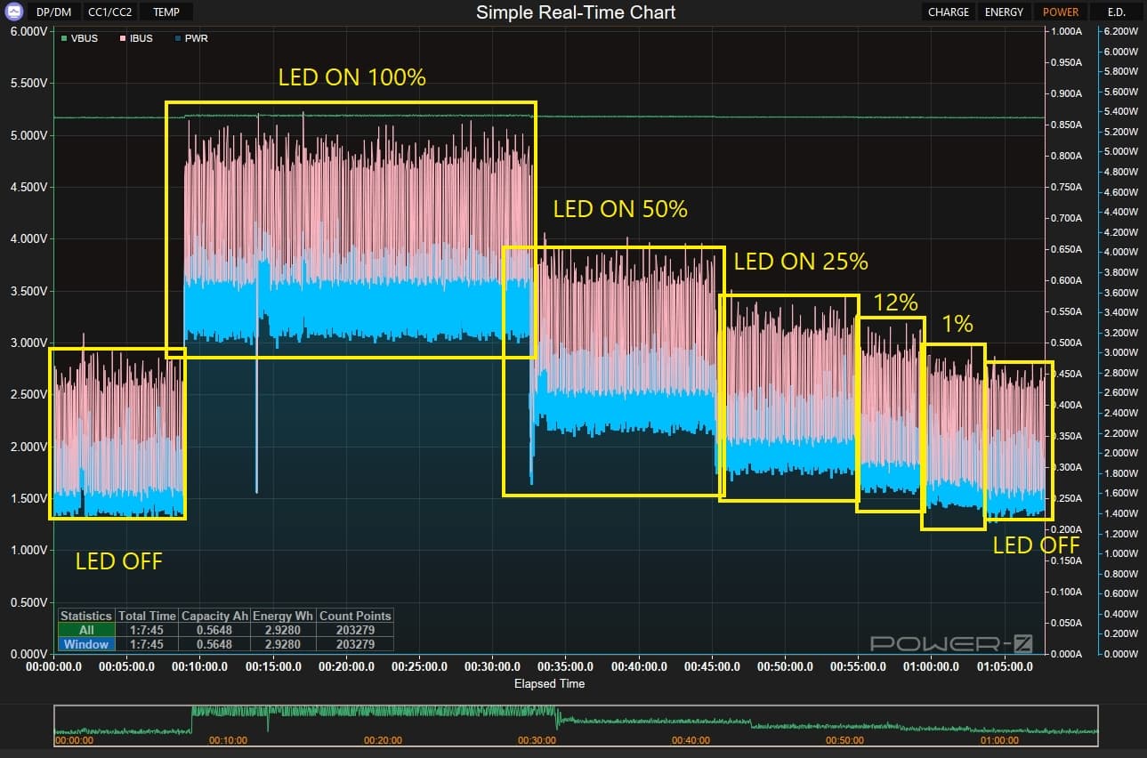Switch to the CC1/CC2 view

(109, 12)
